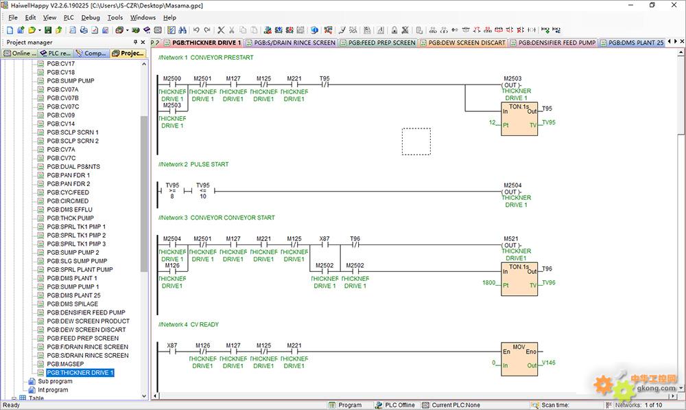Click the copy toolbar icon
Image resolution: width=686 pixels, height=410 pixels.
point(242,30)
